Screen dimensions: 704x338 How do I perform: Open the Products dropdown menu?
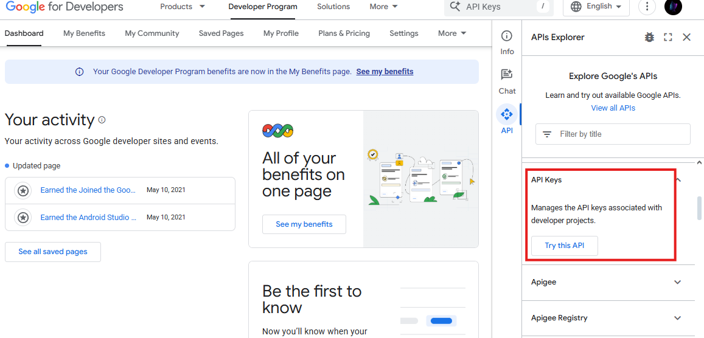183,7
